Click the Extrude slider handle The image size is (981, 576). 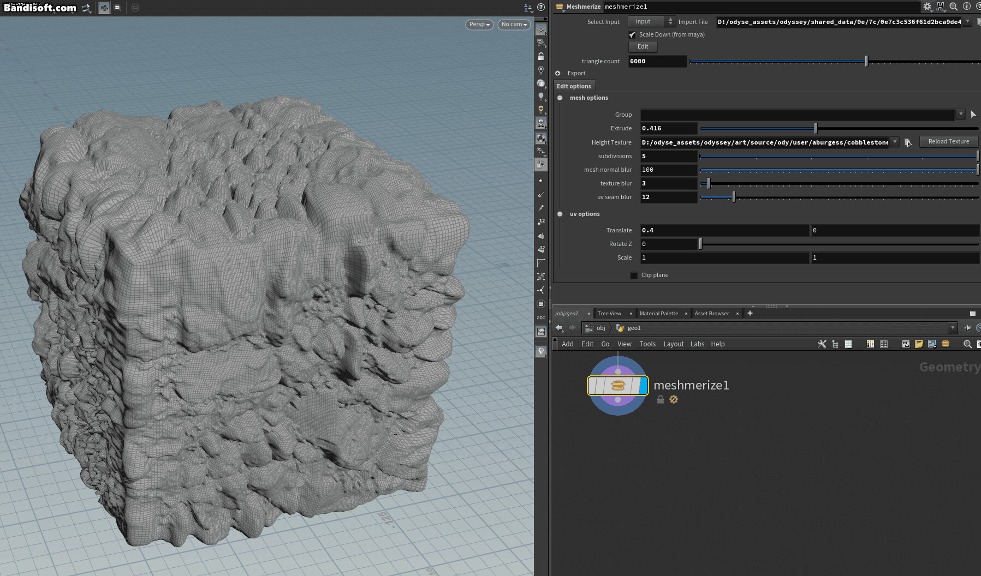tap(815, 128)
